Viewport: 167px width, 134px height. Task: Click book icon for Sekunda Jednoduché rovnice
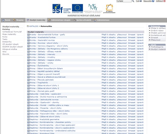29,100
